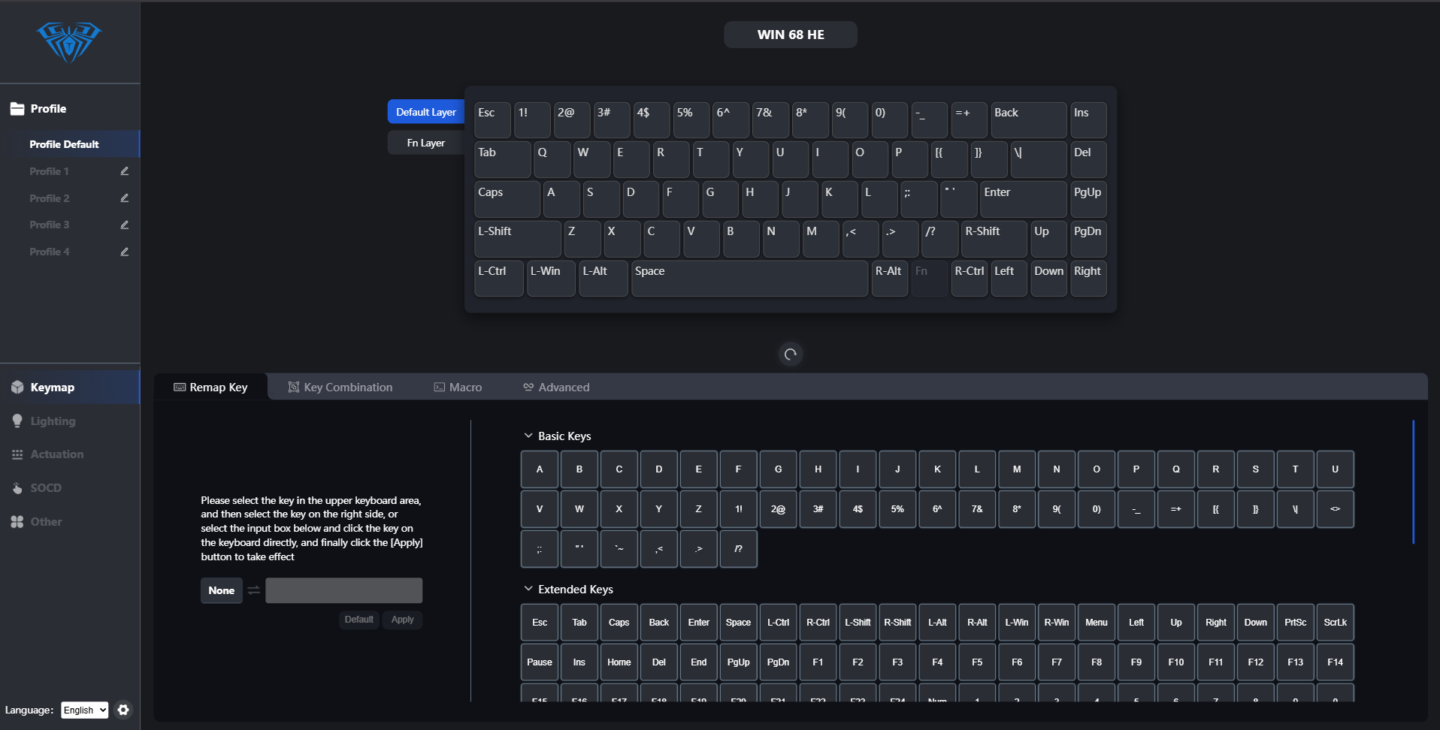
Task: Select the Tab key on the keyboard
Action: [503, 160]
